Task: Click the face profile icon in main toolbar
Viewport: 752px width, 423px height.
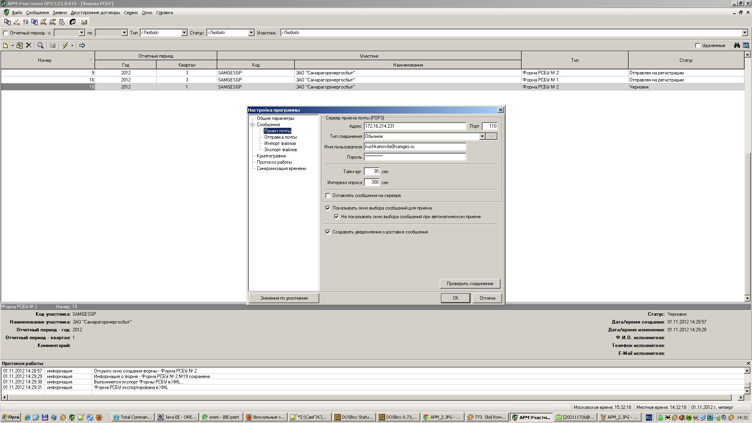Action: point(73,22)
